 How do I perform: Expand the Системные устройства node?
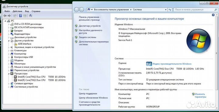click(9, 87)
